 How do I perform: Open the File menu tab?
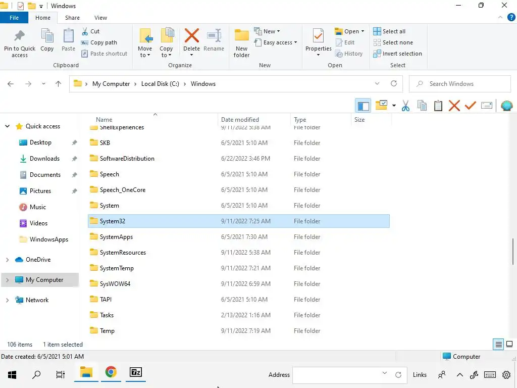pyautogui.click(x=14, y=18)
